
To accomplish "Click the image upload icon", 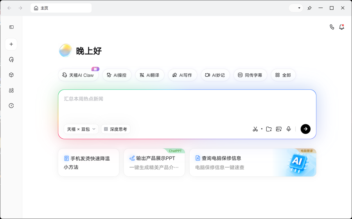I will 279,129.
